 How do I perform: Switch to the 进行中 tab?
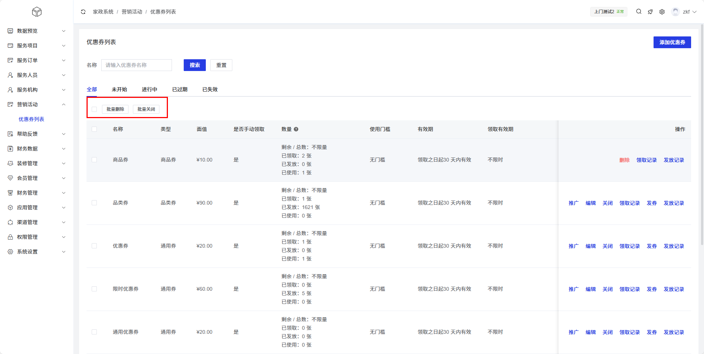[149, 89]
